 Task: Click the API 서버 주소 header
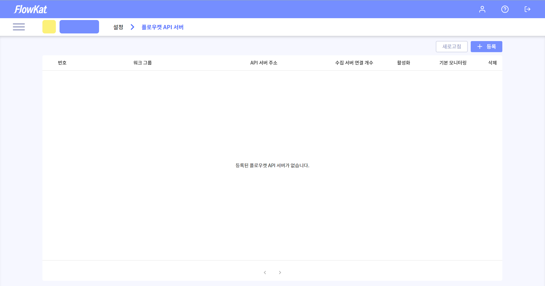(264, 63)
